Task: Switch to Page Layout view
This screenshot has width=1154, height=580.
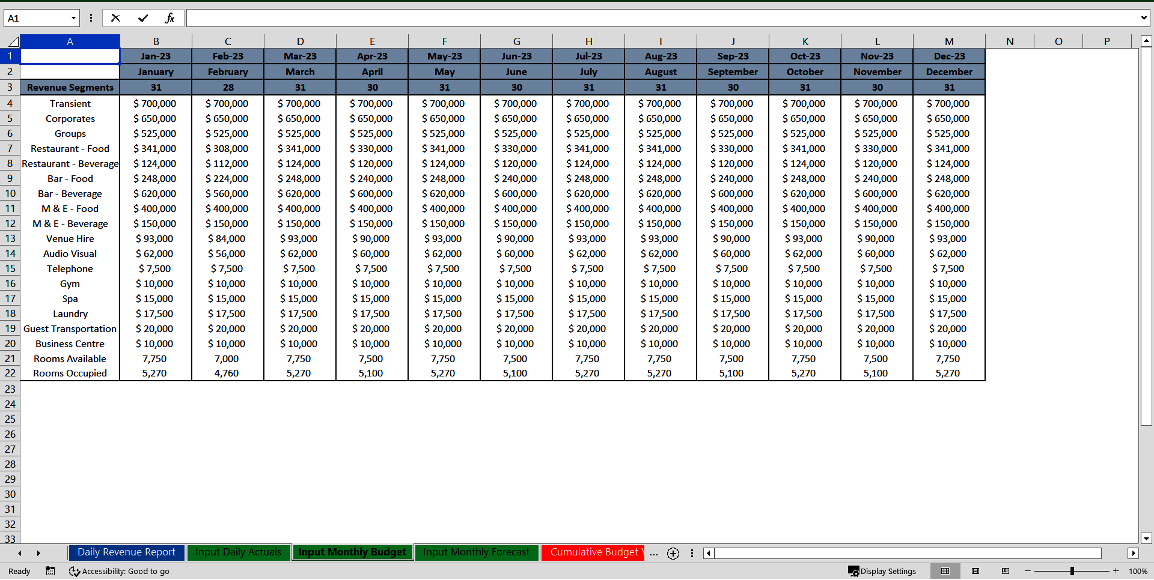Action: click(975, 571)
